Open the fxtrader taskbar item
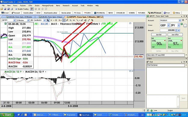 (115, 115)
